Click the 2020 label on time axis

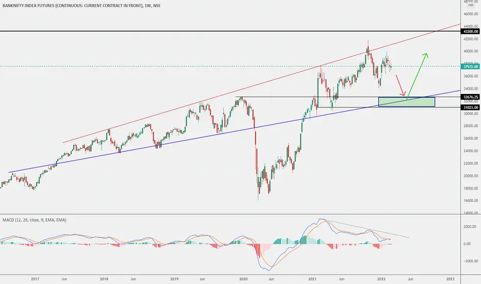[x=243, y=279]
